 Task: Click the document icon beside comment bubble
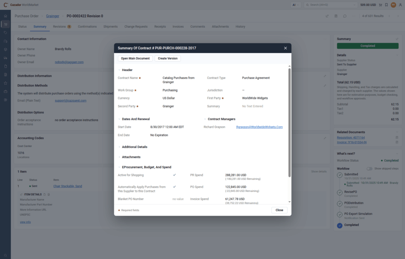[x=336, y=16]
